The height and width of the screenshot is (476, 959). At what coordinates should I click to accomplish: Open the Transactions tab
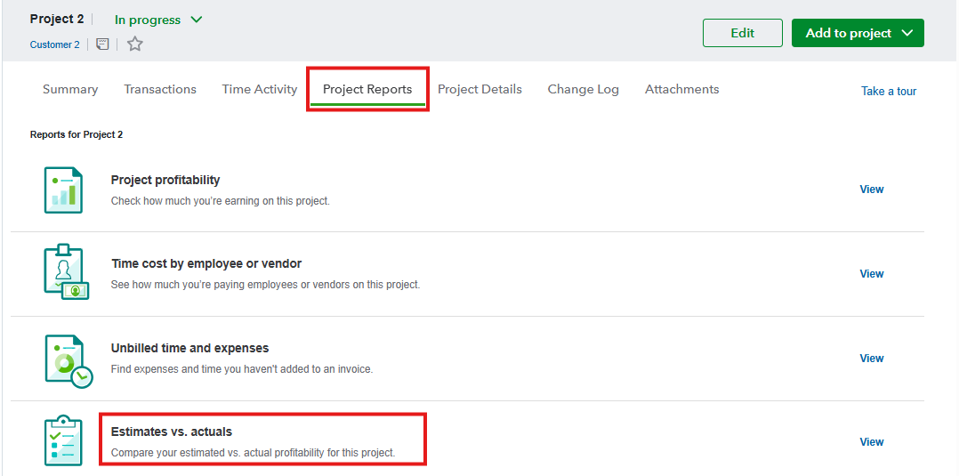(160, 89)
